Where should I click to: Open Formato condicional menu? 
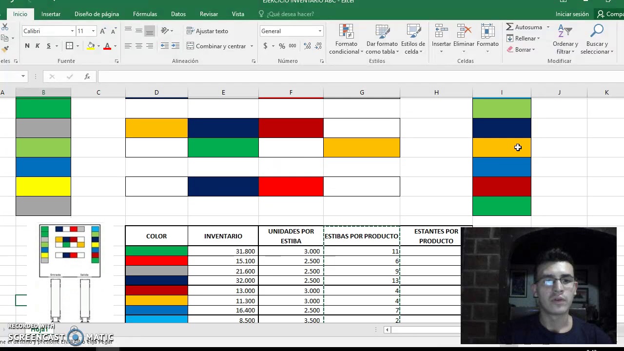[x=346, y=39]
